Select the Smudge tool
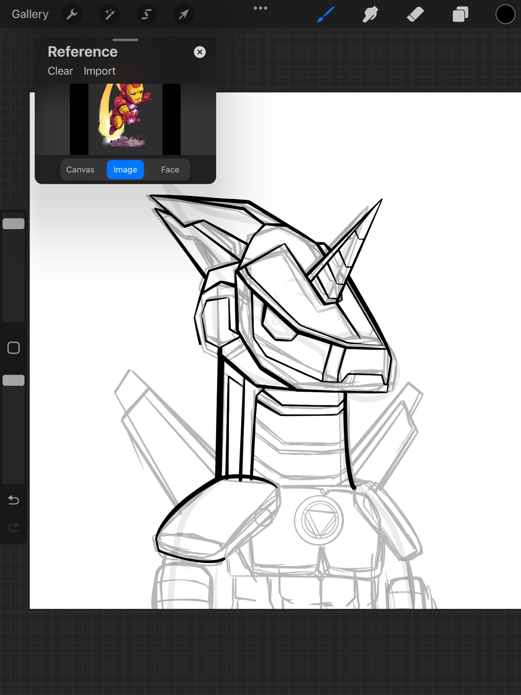Image resolution: width=521 pixels, height=695 pixels. click(370, 14)
